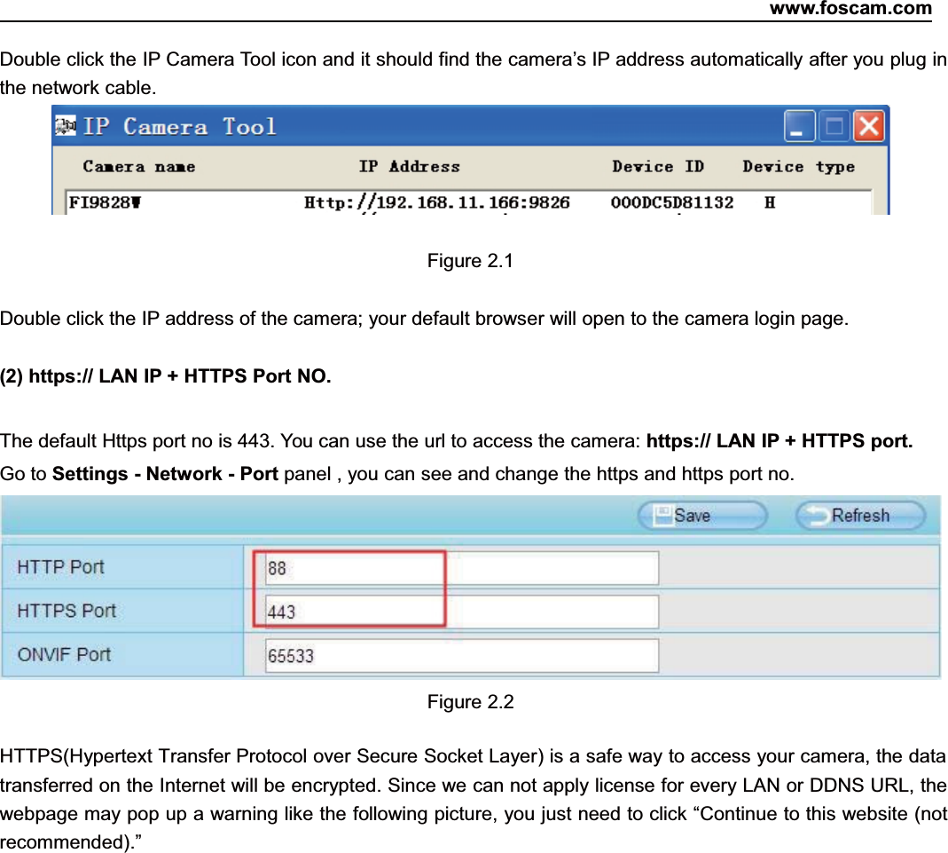Click the IP Camera Tool title text

pos(179,126)
